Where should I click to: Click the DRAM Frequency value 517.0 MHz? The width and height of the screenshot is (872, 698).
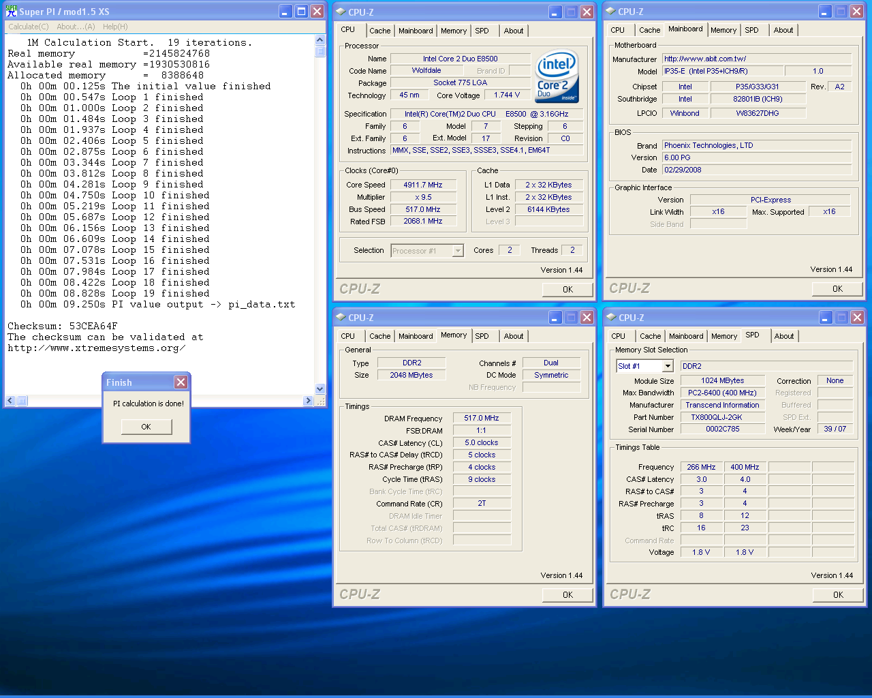[482, 418]
